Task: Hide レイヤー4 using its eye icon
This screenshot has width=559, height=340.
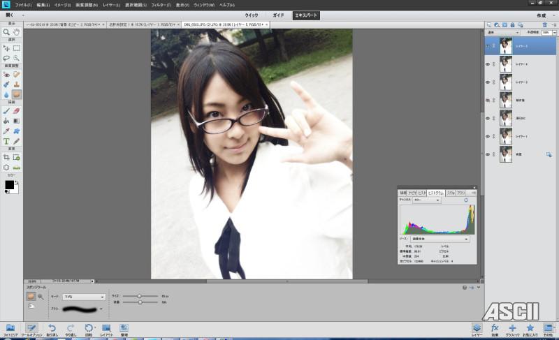Action: pos(488,64)
